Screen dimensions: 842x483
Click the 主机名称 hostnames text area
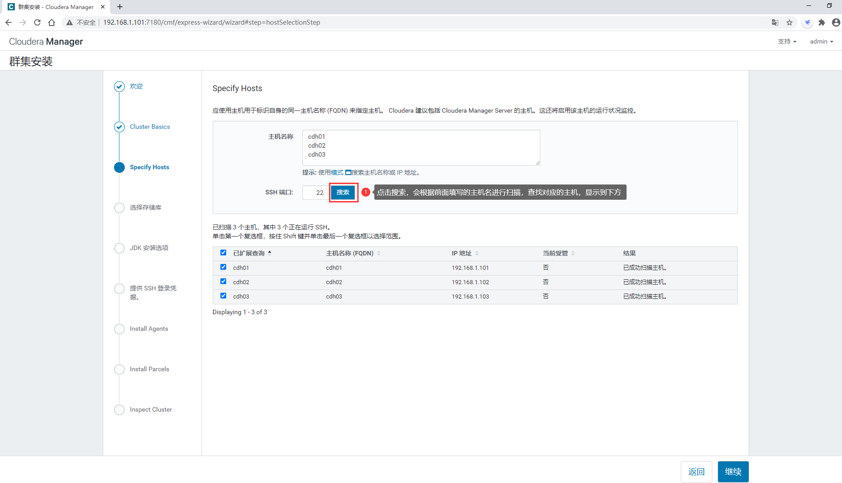pos(421,148)
